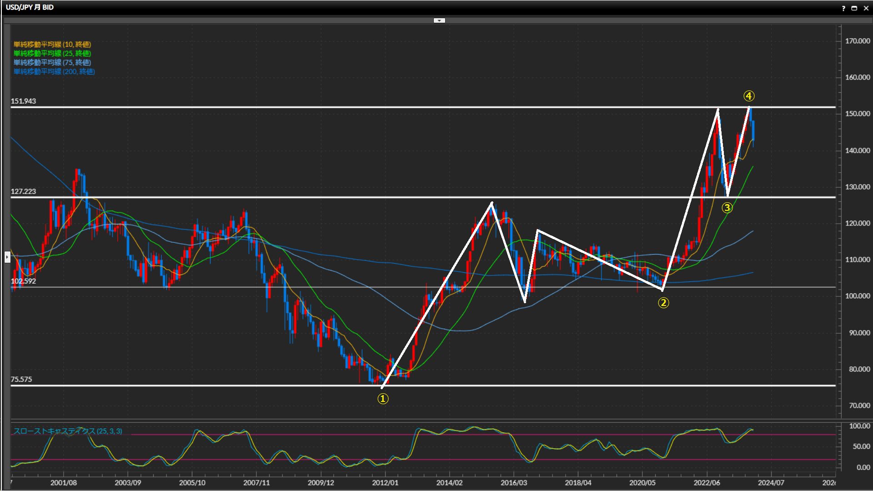The height and width of the screenshot is (491, 873).
Task: Click the 127.223 horizontal line label
Action: click(23, 191)
